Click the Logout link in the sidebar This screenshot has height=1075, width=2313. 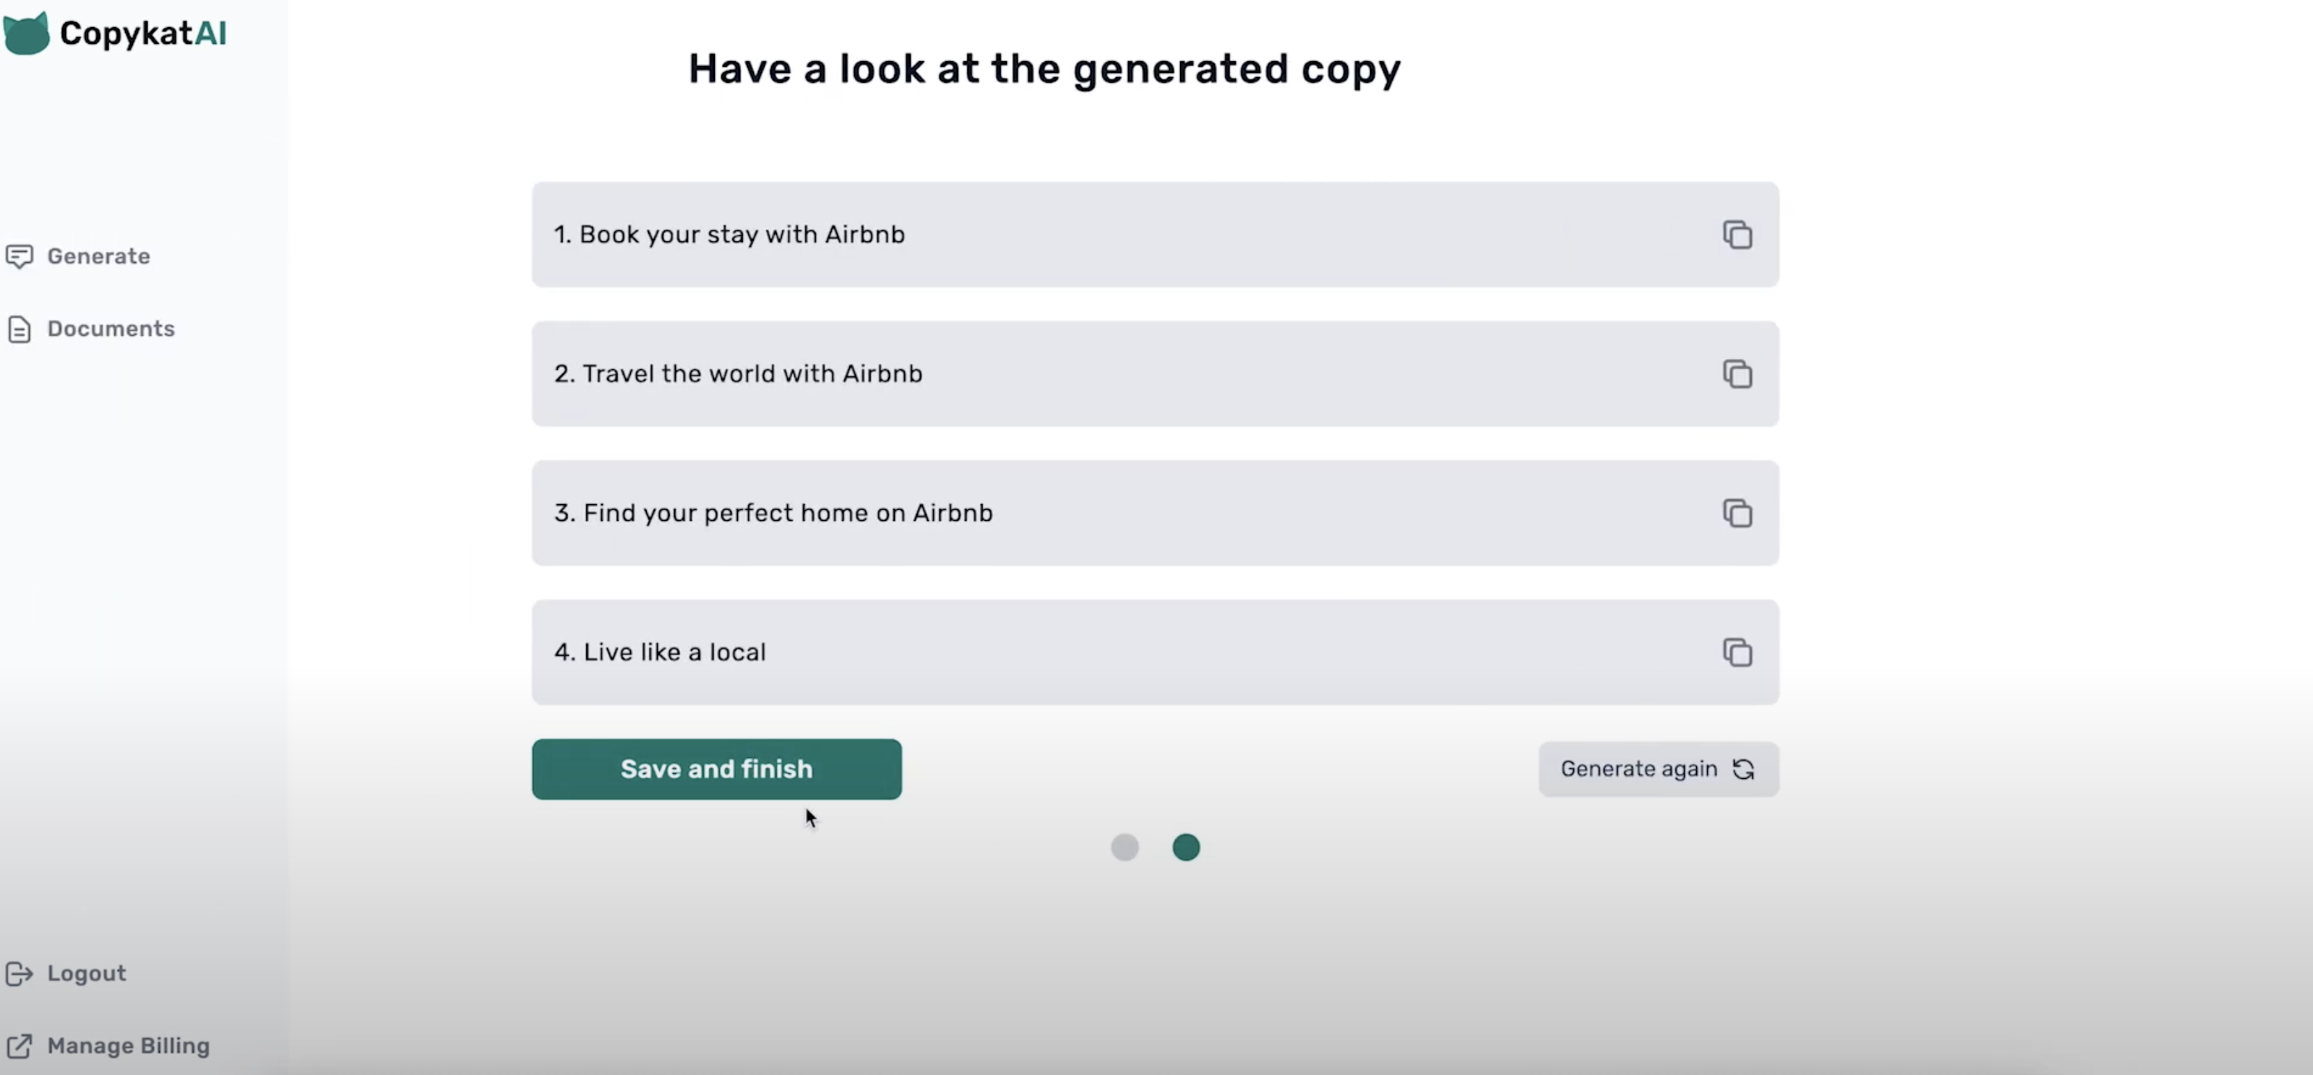pyautogui.click(x=86, y=973)
